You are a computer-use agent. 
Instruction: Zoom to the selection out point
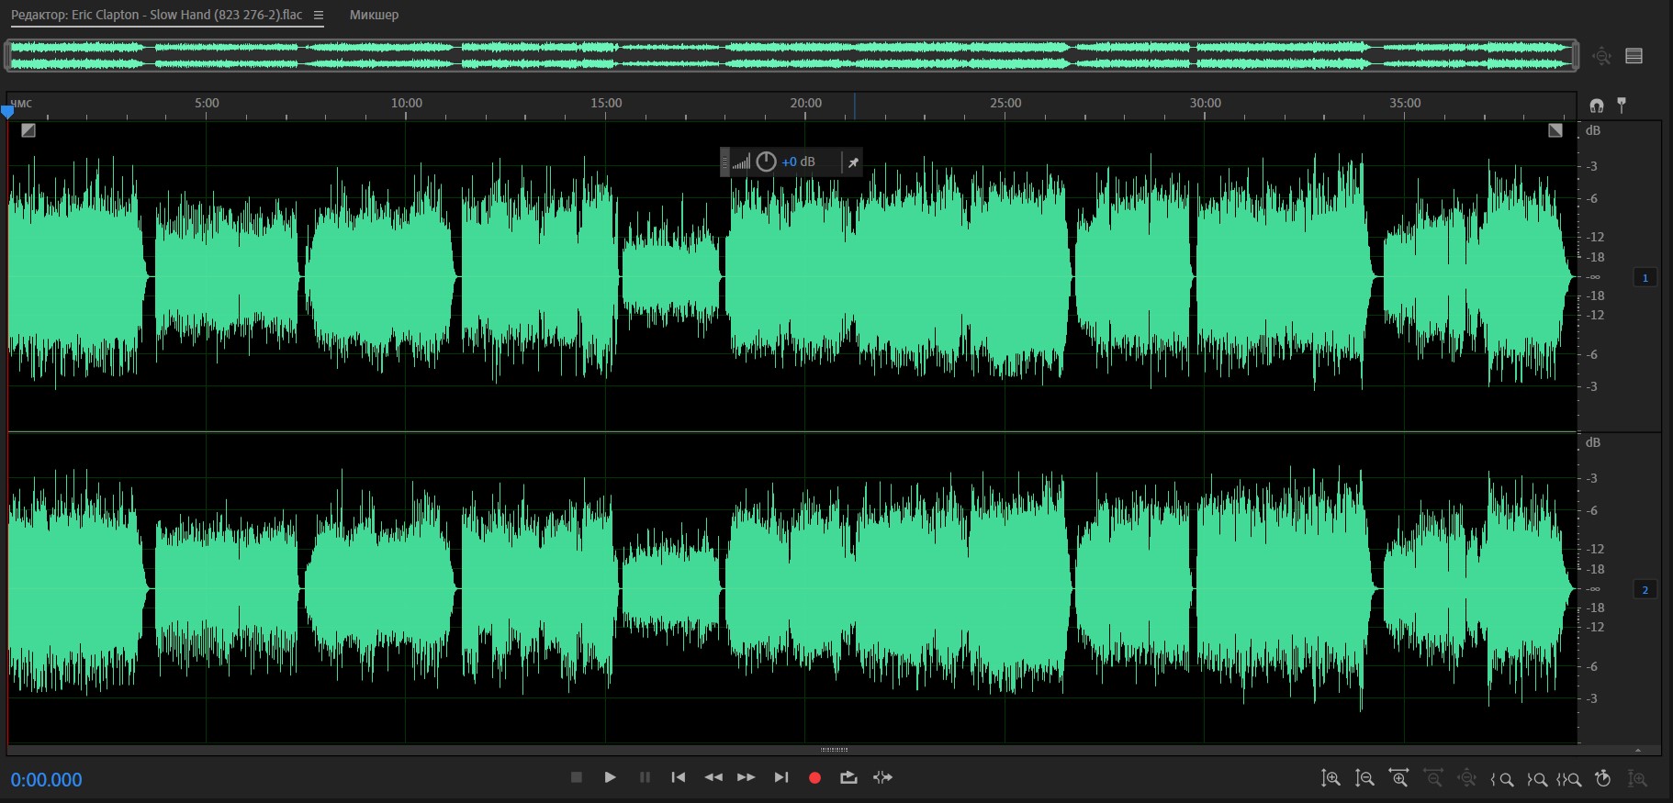(1536, 779)
